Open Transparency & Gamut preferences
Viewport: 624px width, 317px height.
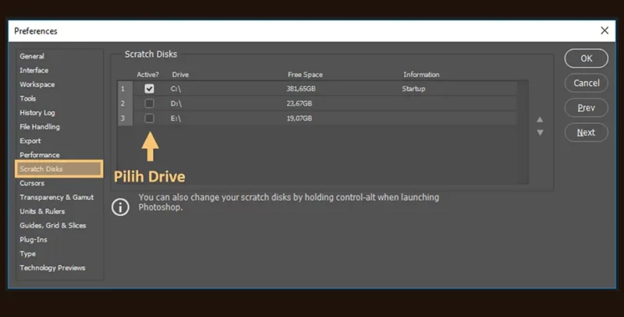(x=56, y=197)
